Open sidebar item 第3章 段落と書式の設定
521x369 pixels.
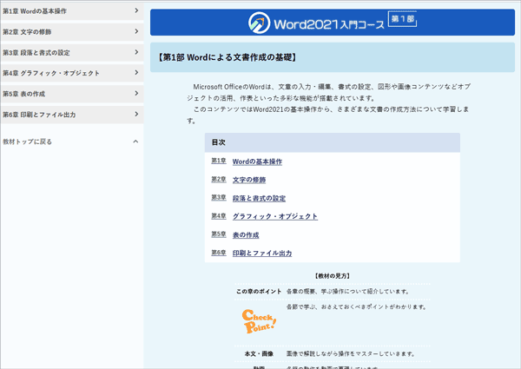[x=72, y=52]
